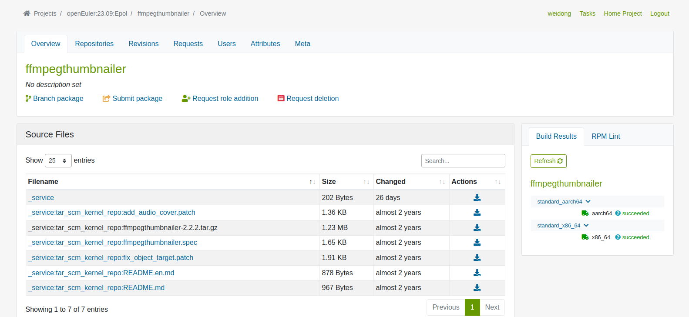The image size is (689, 317).
Task: Download README.en.md file
Action: 477,273
